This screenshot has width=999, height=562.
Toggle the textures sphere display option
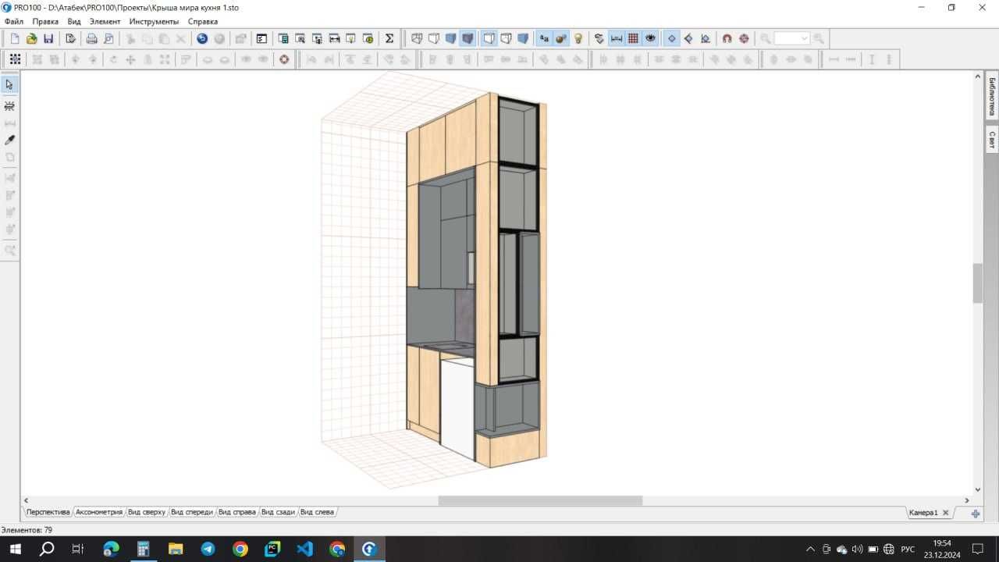(x=561, y=39)
